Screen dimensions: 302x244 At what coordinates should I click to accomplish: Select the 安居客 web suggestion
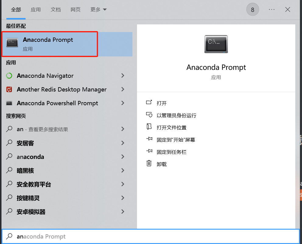67,143
